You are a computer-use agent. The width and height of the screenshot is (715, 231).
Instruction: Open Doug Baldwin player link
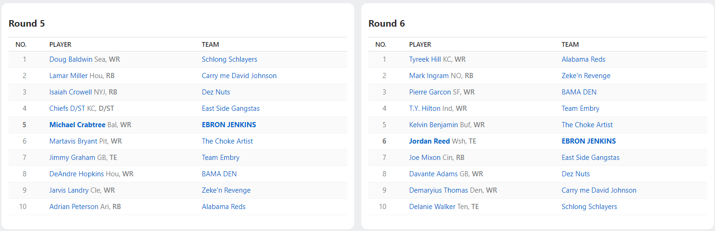[71, 59]
